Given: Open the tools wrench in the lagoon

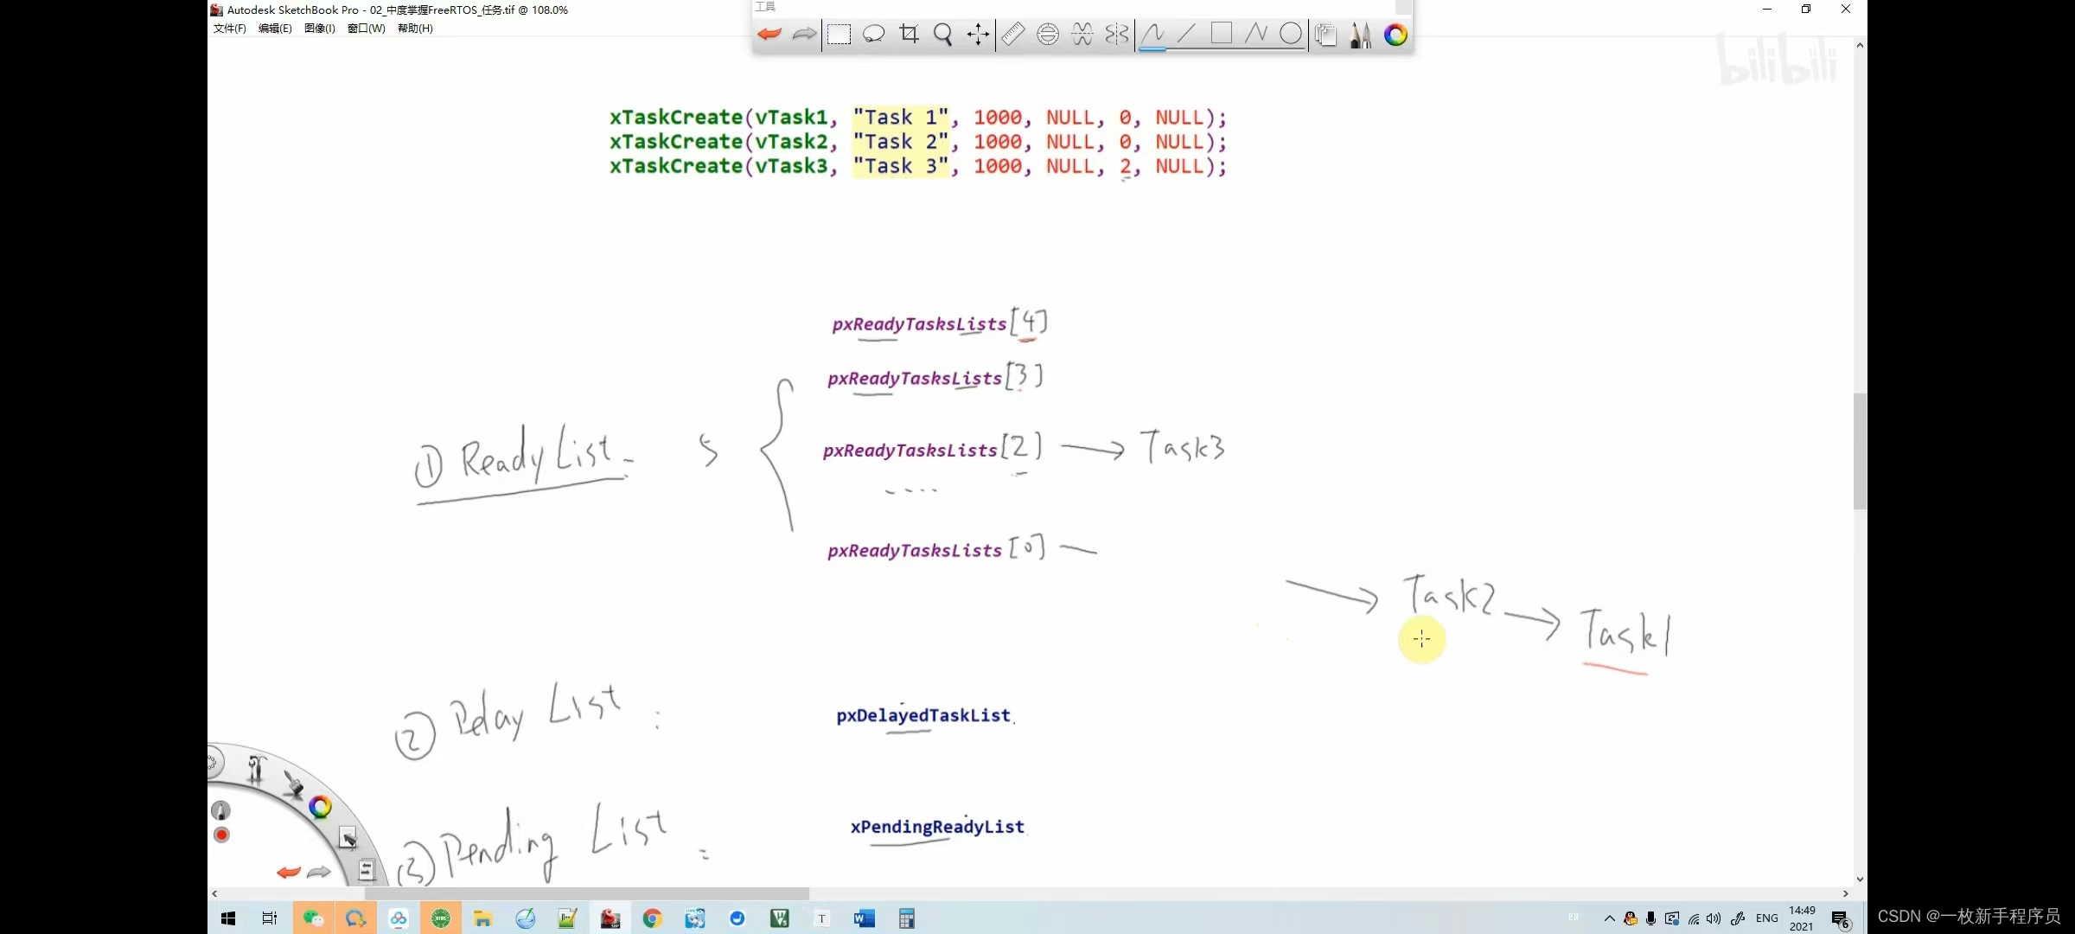Looking at the screenshot, I should (256, 769).
